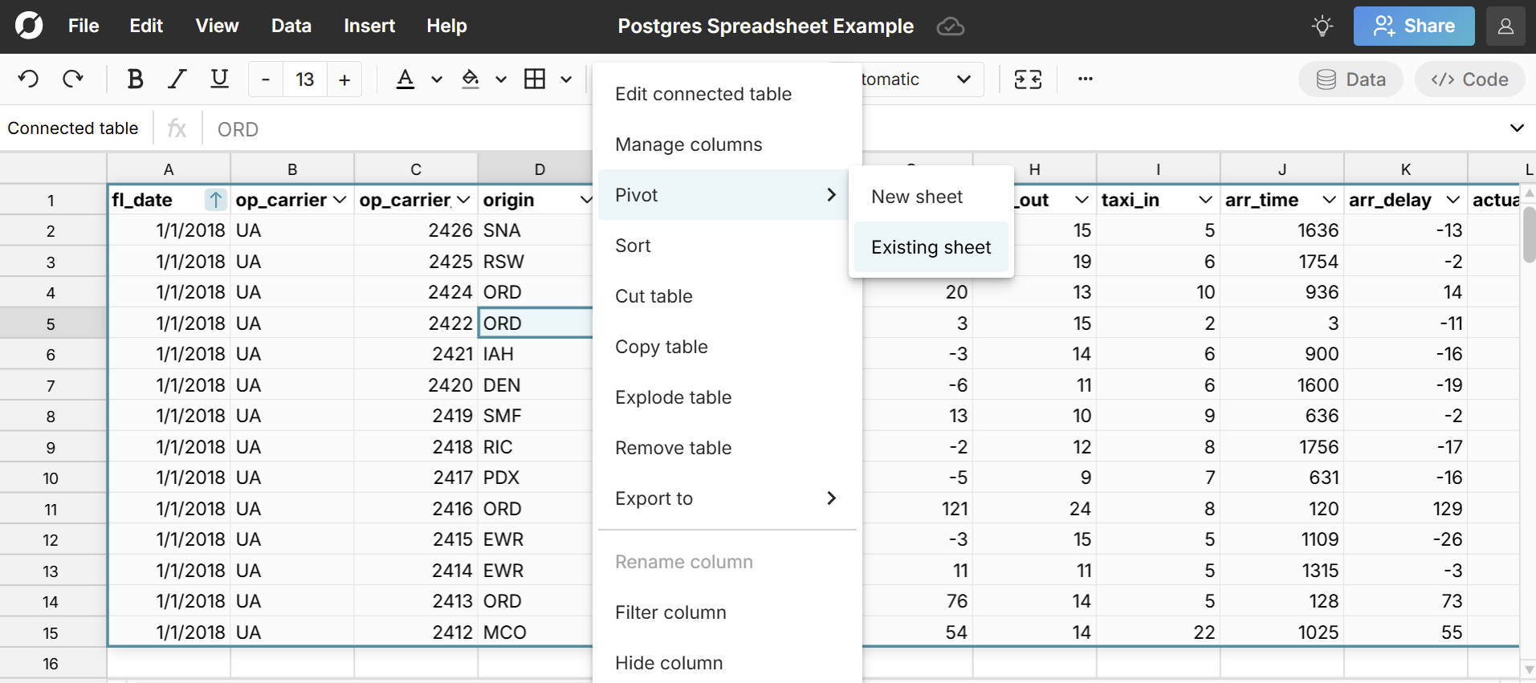Expand the op_carrier column dropdown
Image resolution: width=1536 pixels, height=683 pixels.
tap(340, 200)
